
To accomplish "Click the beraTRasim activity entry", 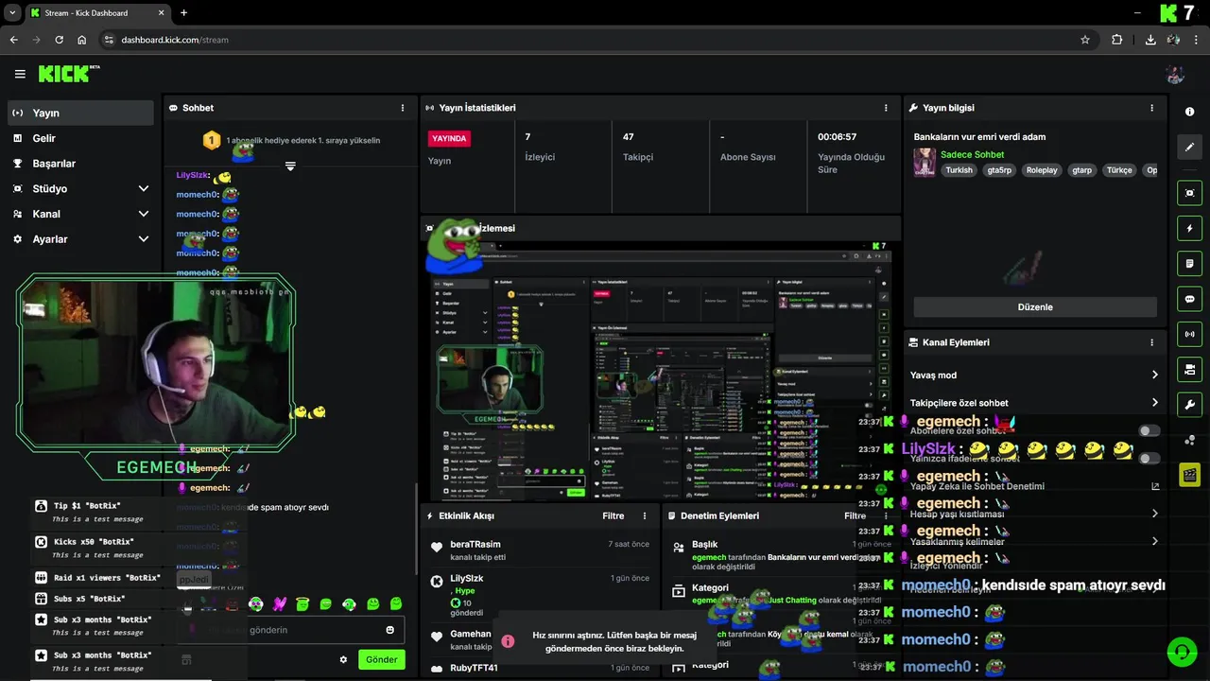I will pyautogui.click(x=539, y=550).
